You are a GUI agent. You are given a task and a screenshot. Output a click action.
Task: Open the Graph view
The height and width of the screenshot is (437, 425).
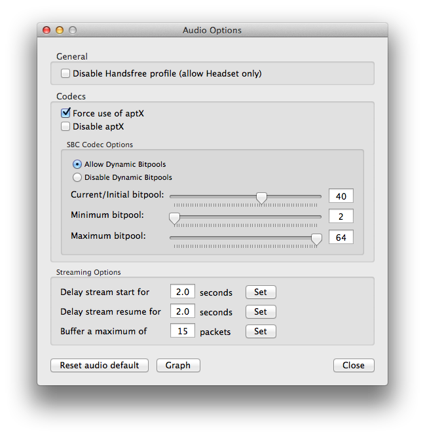coord(178,365)
